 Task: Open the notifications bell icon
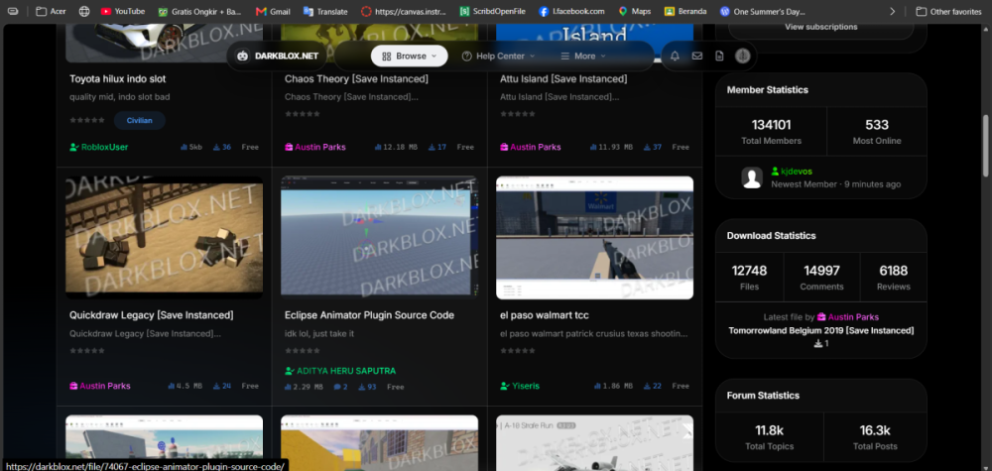click(675, 57)
